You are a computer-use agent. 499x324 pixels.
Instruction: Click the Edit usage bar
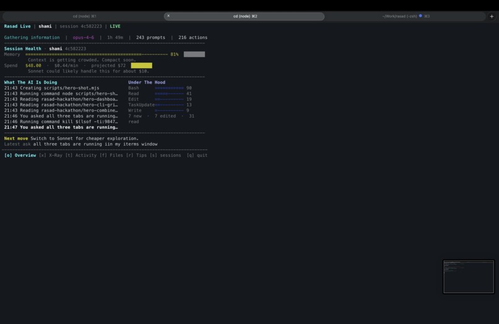(x=169, y=99)
